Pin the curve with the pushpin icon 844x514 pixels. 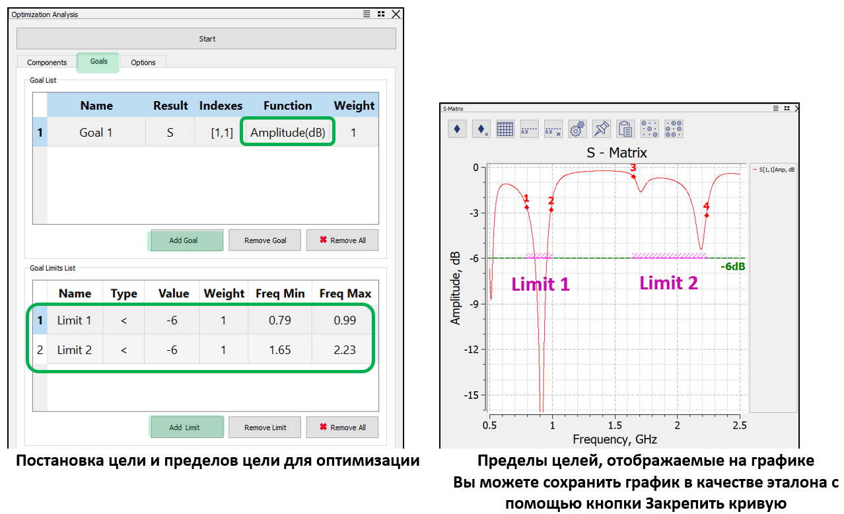click(601, 129)
